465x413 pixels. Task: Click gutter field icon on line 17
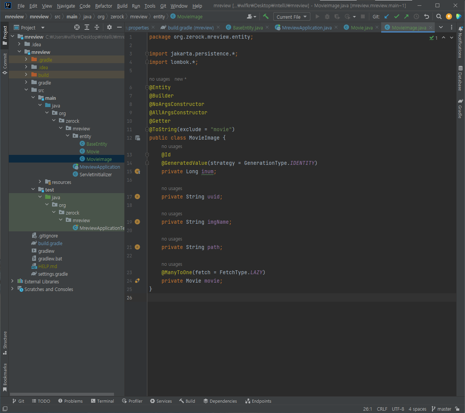click(137, 197)
